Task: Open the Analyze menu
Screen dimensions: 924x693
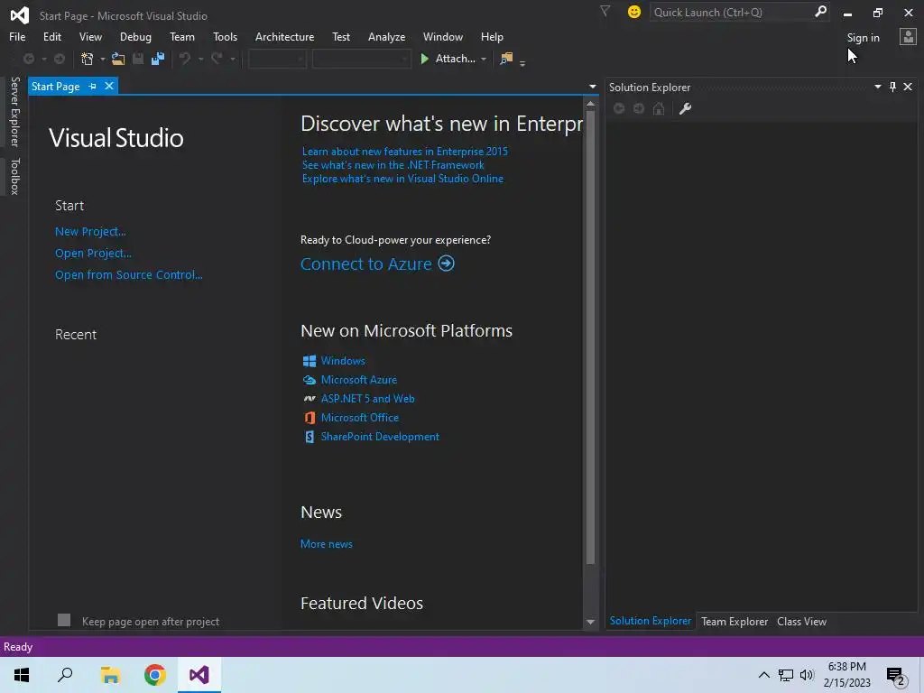Action: click(x=386, y=36)
